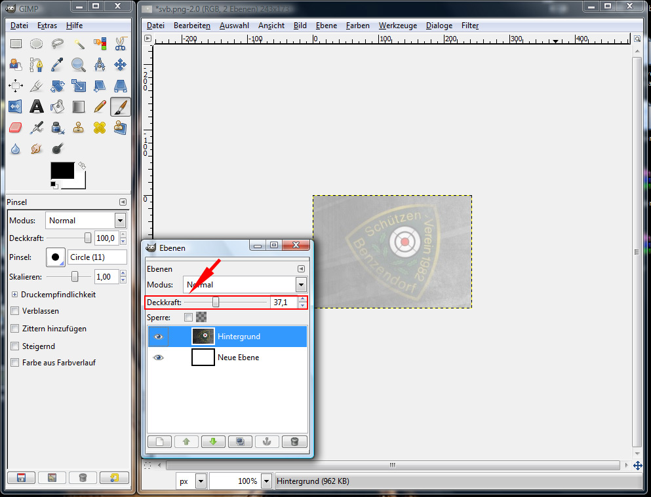Image resolution: width=651 pixels, height=497 pixels.
Task: Open the Bearbeiten menu
Action: click(x=192, y=26)
